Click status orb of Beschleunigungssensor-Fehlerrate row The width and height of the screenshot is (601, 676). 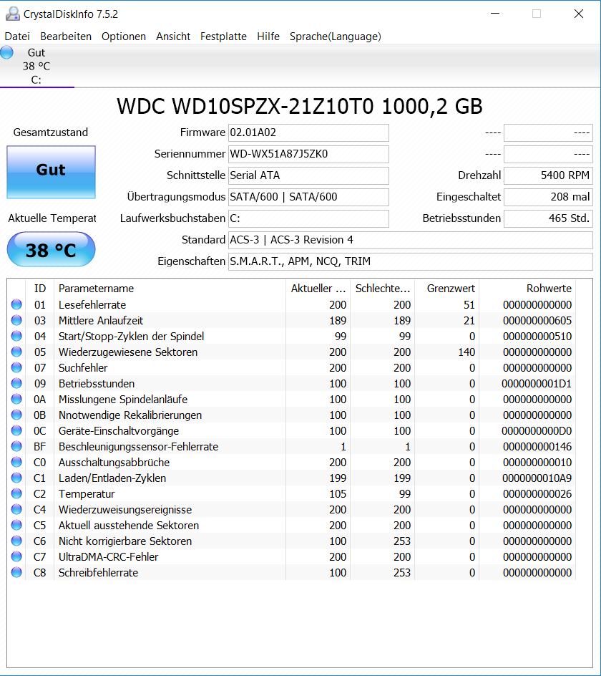pos(16,446)
